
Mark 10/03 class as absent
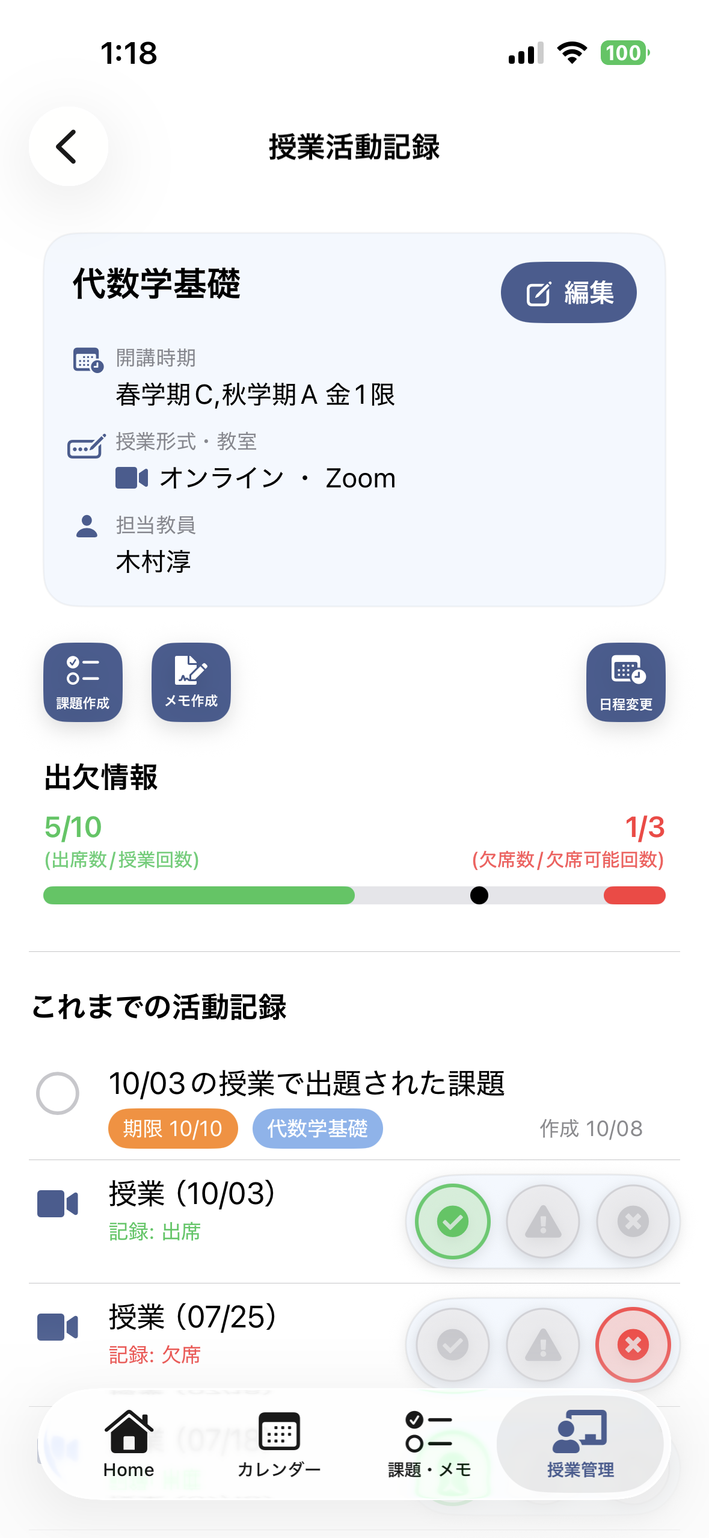pos(633,1221)
